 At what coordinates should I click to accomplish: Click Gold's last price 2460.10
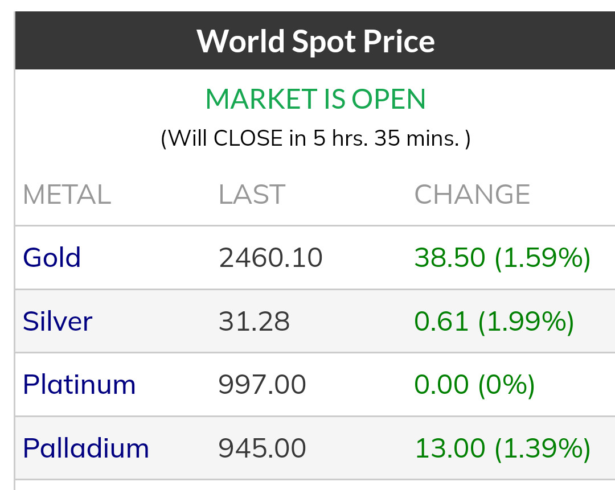click(x=270, y=258)
